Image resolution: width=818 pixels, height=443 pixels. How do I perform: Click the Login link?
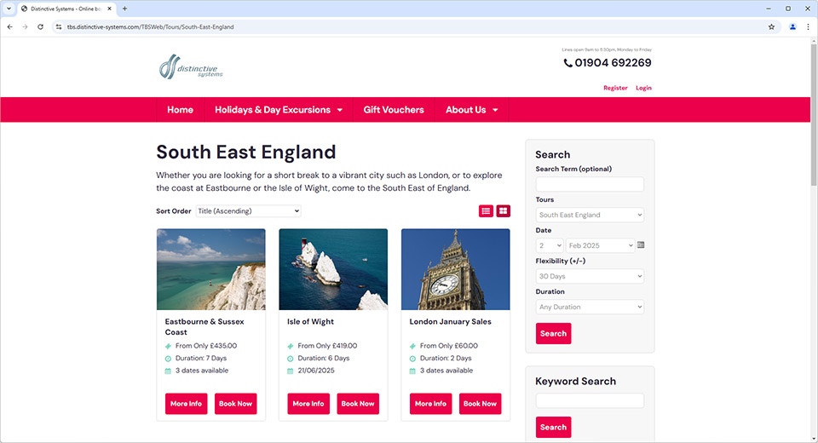pyautogui.click(x=643, y=88)
